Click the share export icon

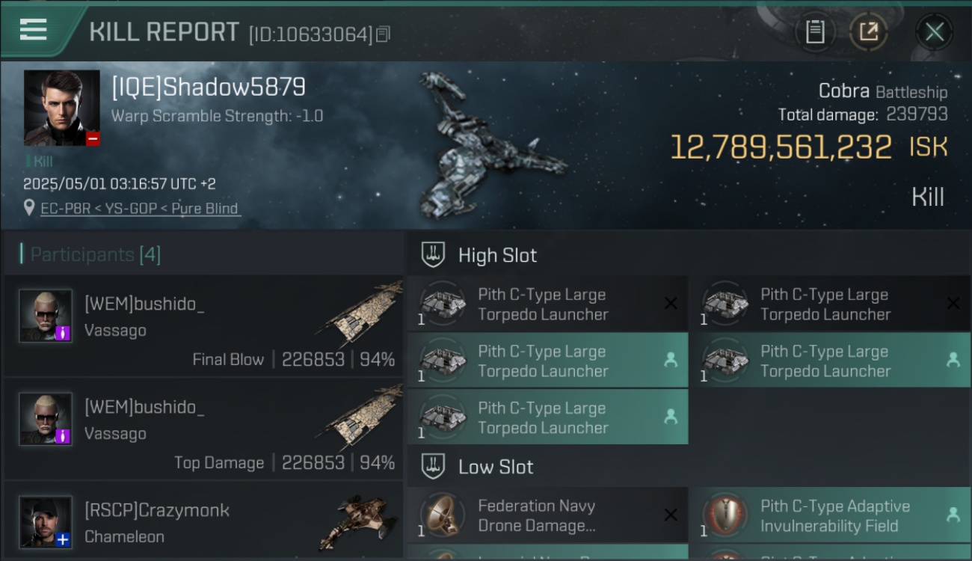[868, 32]
